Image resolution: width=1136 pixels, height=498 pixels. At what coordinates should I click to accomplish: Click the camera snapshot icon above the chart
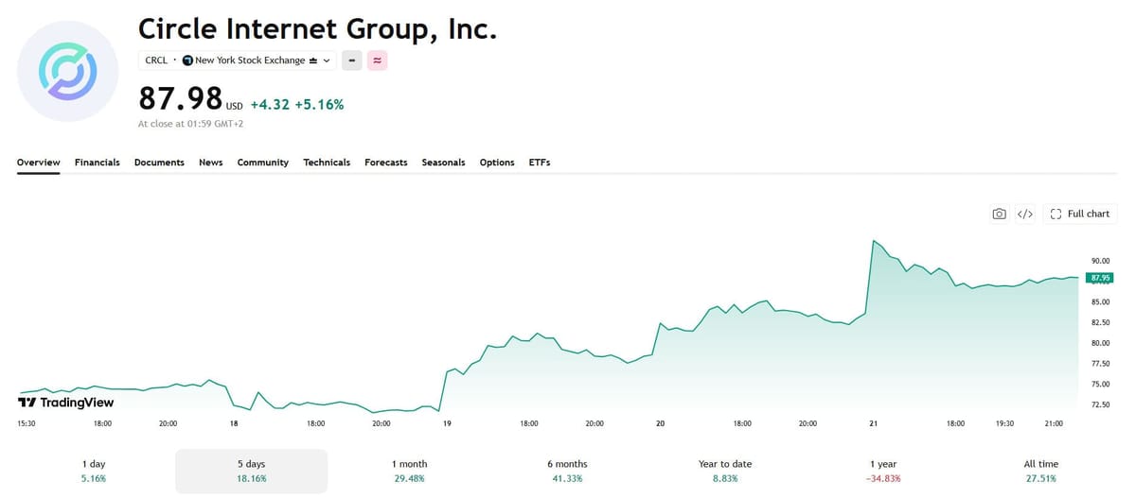[x=999, y=214]
